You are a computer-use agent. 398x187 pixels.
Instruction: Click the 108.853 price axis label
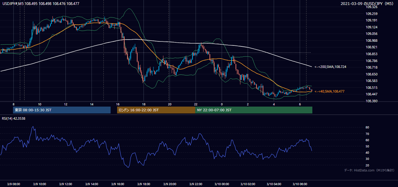(372, 54)
